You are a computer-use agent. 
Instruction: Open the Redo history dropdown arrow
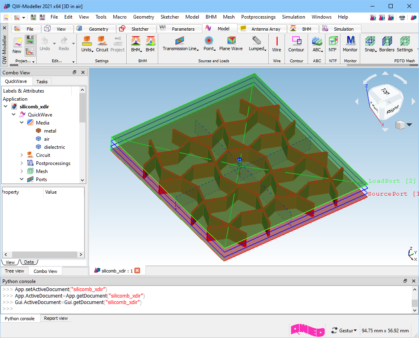[x=74, y=44]
